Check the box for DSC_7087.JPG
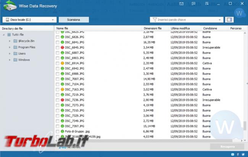 click(x=58, y=79)
